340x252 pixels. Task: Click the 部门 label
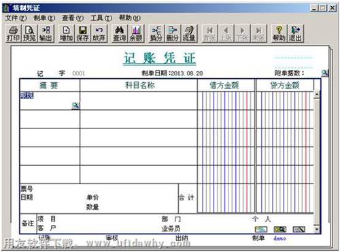(x=171, y=219)
